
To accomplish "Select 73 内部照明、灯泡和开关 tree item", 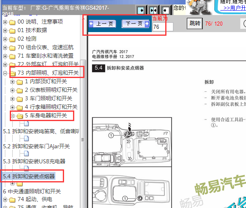I will click(48, 73).
